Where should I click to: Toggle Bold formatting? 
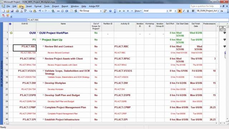(x=180, y=11)
